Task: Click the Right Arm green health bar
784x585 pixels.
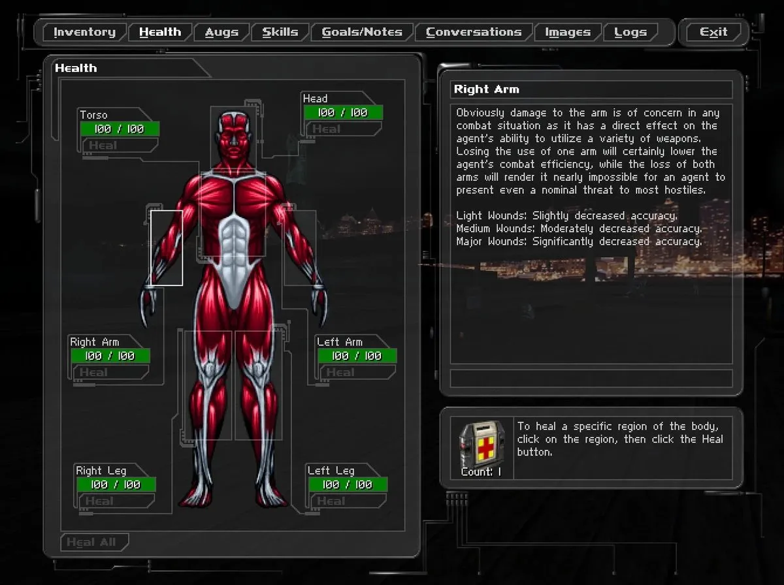Action: pos(110,356)
